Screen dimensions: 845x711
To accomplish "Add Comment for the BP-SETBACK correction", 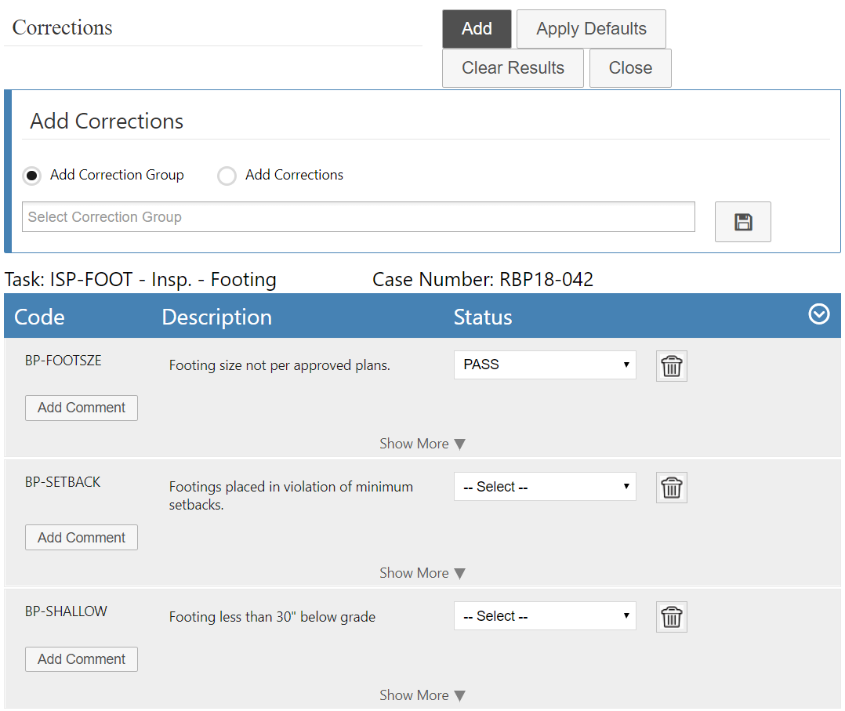I will [82, 538].
